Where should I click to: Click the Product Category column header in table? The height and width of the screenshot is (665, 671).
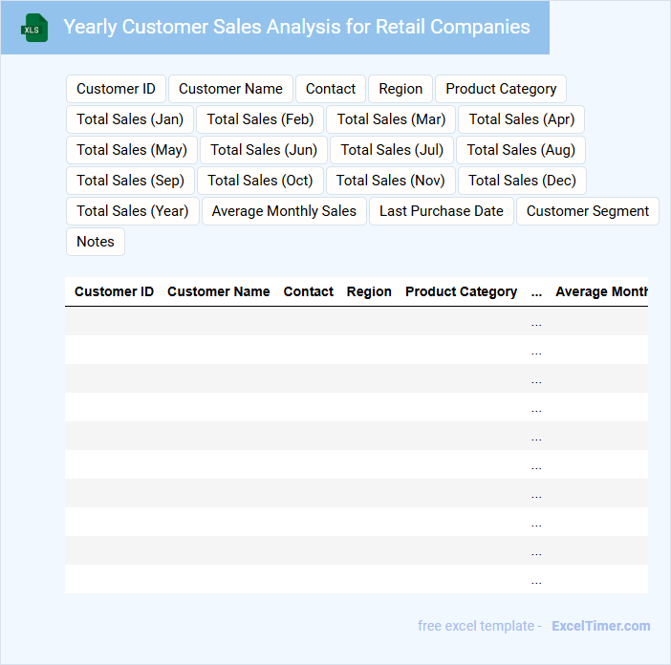click(x=461, y=291)
